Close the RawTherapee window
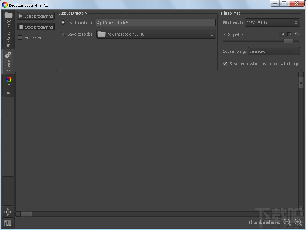 coord(296,3)
